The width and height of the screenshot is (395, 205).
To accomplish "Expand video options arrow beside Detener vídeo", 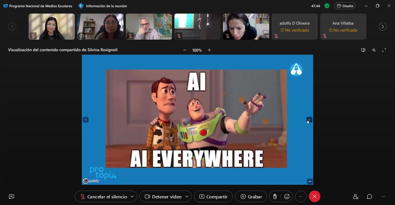I will click(187, 196).
